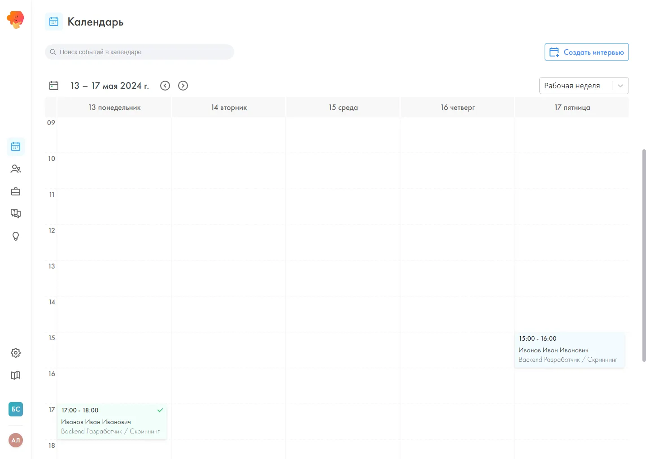The image size is (646, 459).
Task: Click the Календарь page title
Action: click(x=95, y=22)
